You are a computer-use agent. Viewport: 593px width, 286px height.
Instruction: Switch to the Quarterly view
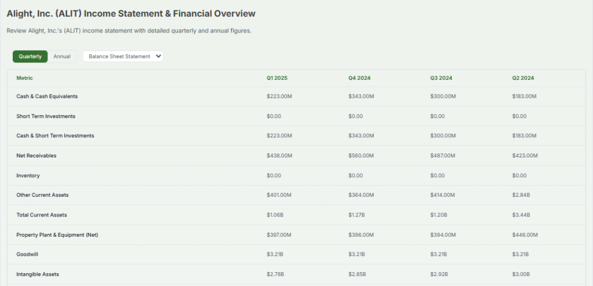point(30,56)
